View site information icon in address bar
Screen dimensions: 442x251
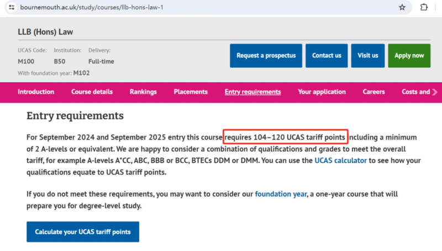coord(12,7)
